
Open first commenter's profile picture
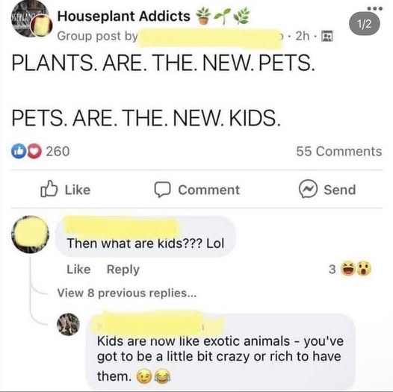[31, 234]
